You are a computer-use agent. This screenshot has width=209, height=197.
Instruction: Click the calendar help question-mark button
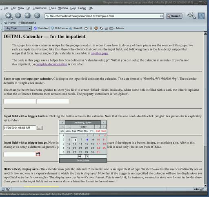(62, 123)
